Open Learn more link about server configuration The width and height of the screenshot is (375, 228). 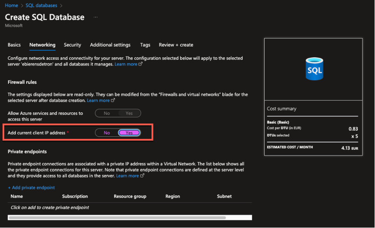point(126,64)
